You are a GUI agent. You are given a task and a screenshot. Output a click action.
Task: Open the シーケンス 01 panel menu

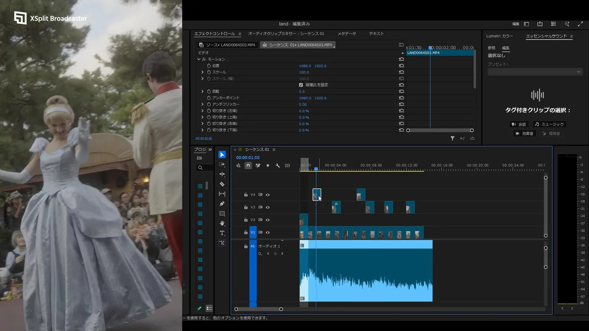pyautogui.click(x=274, y=149)
